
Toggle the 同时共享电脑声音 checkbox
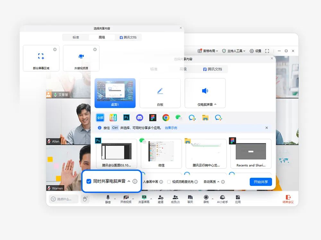(x=89, y=181)
